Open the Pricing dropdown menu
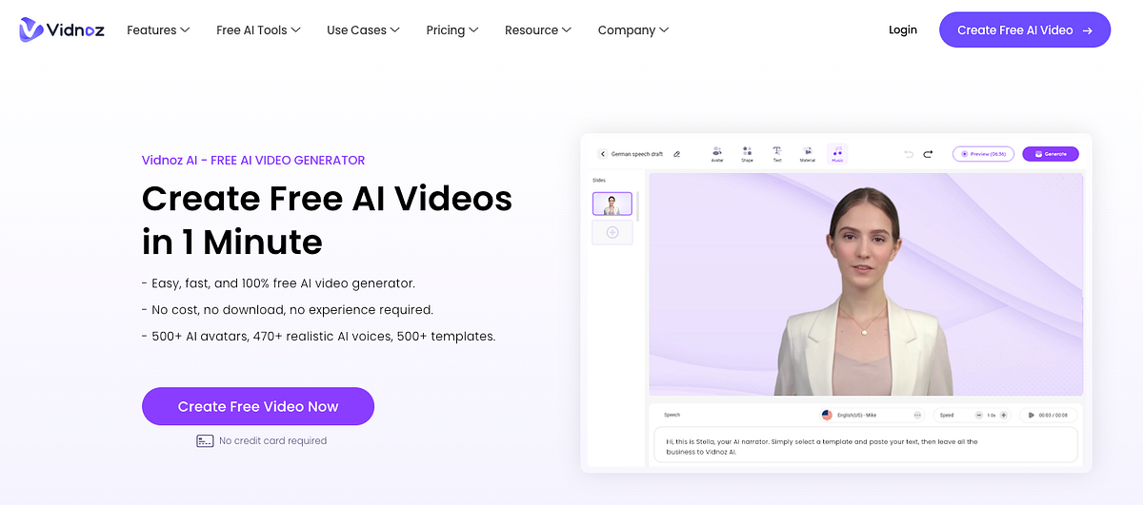 (x=452, y=29)
